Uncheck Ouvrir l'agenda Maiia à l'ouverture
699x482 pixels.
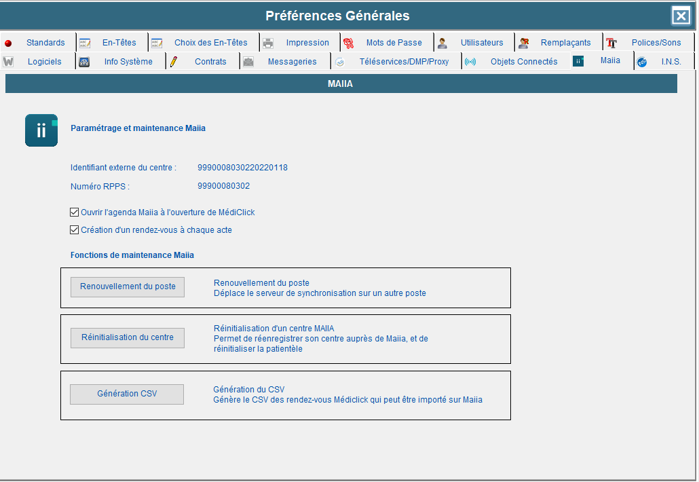coord(75,212)
